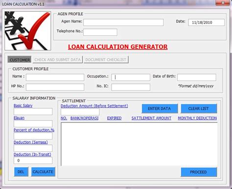Click the BANK/KOPERASI column header
This screenshot has height=189, width=232.
84,118
